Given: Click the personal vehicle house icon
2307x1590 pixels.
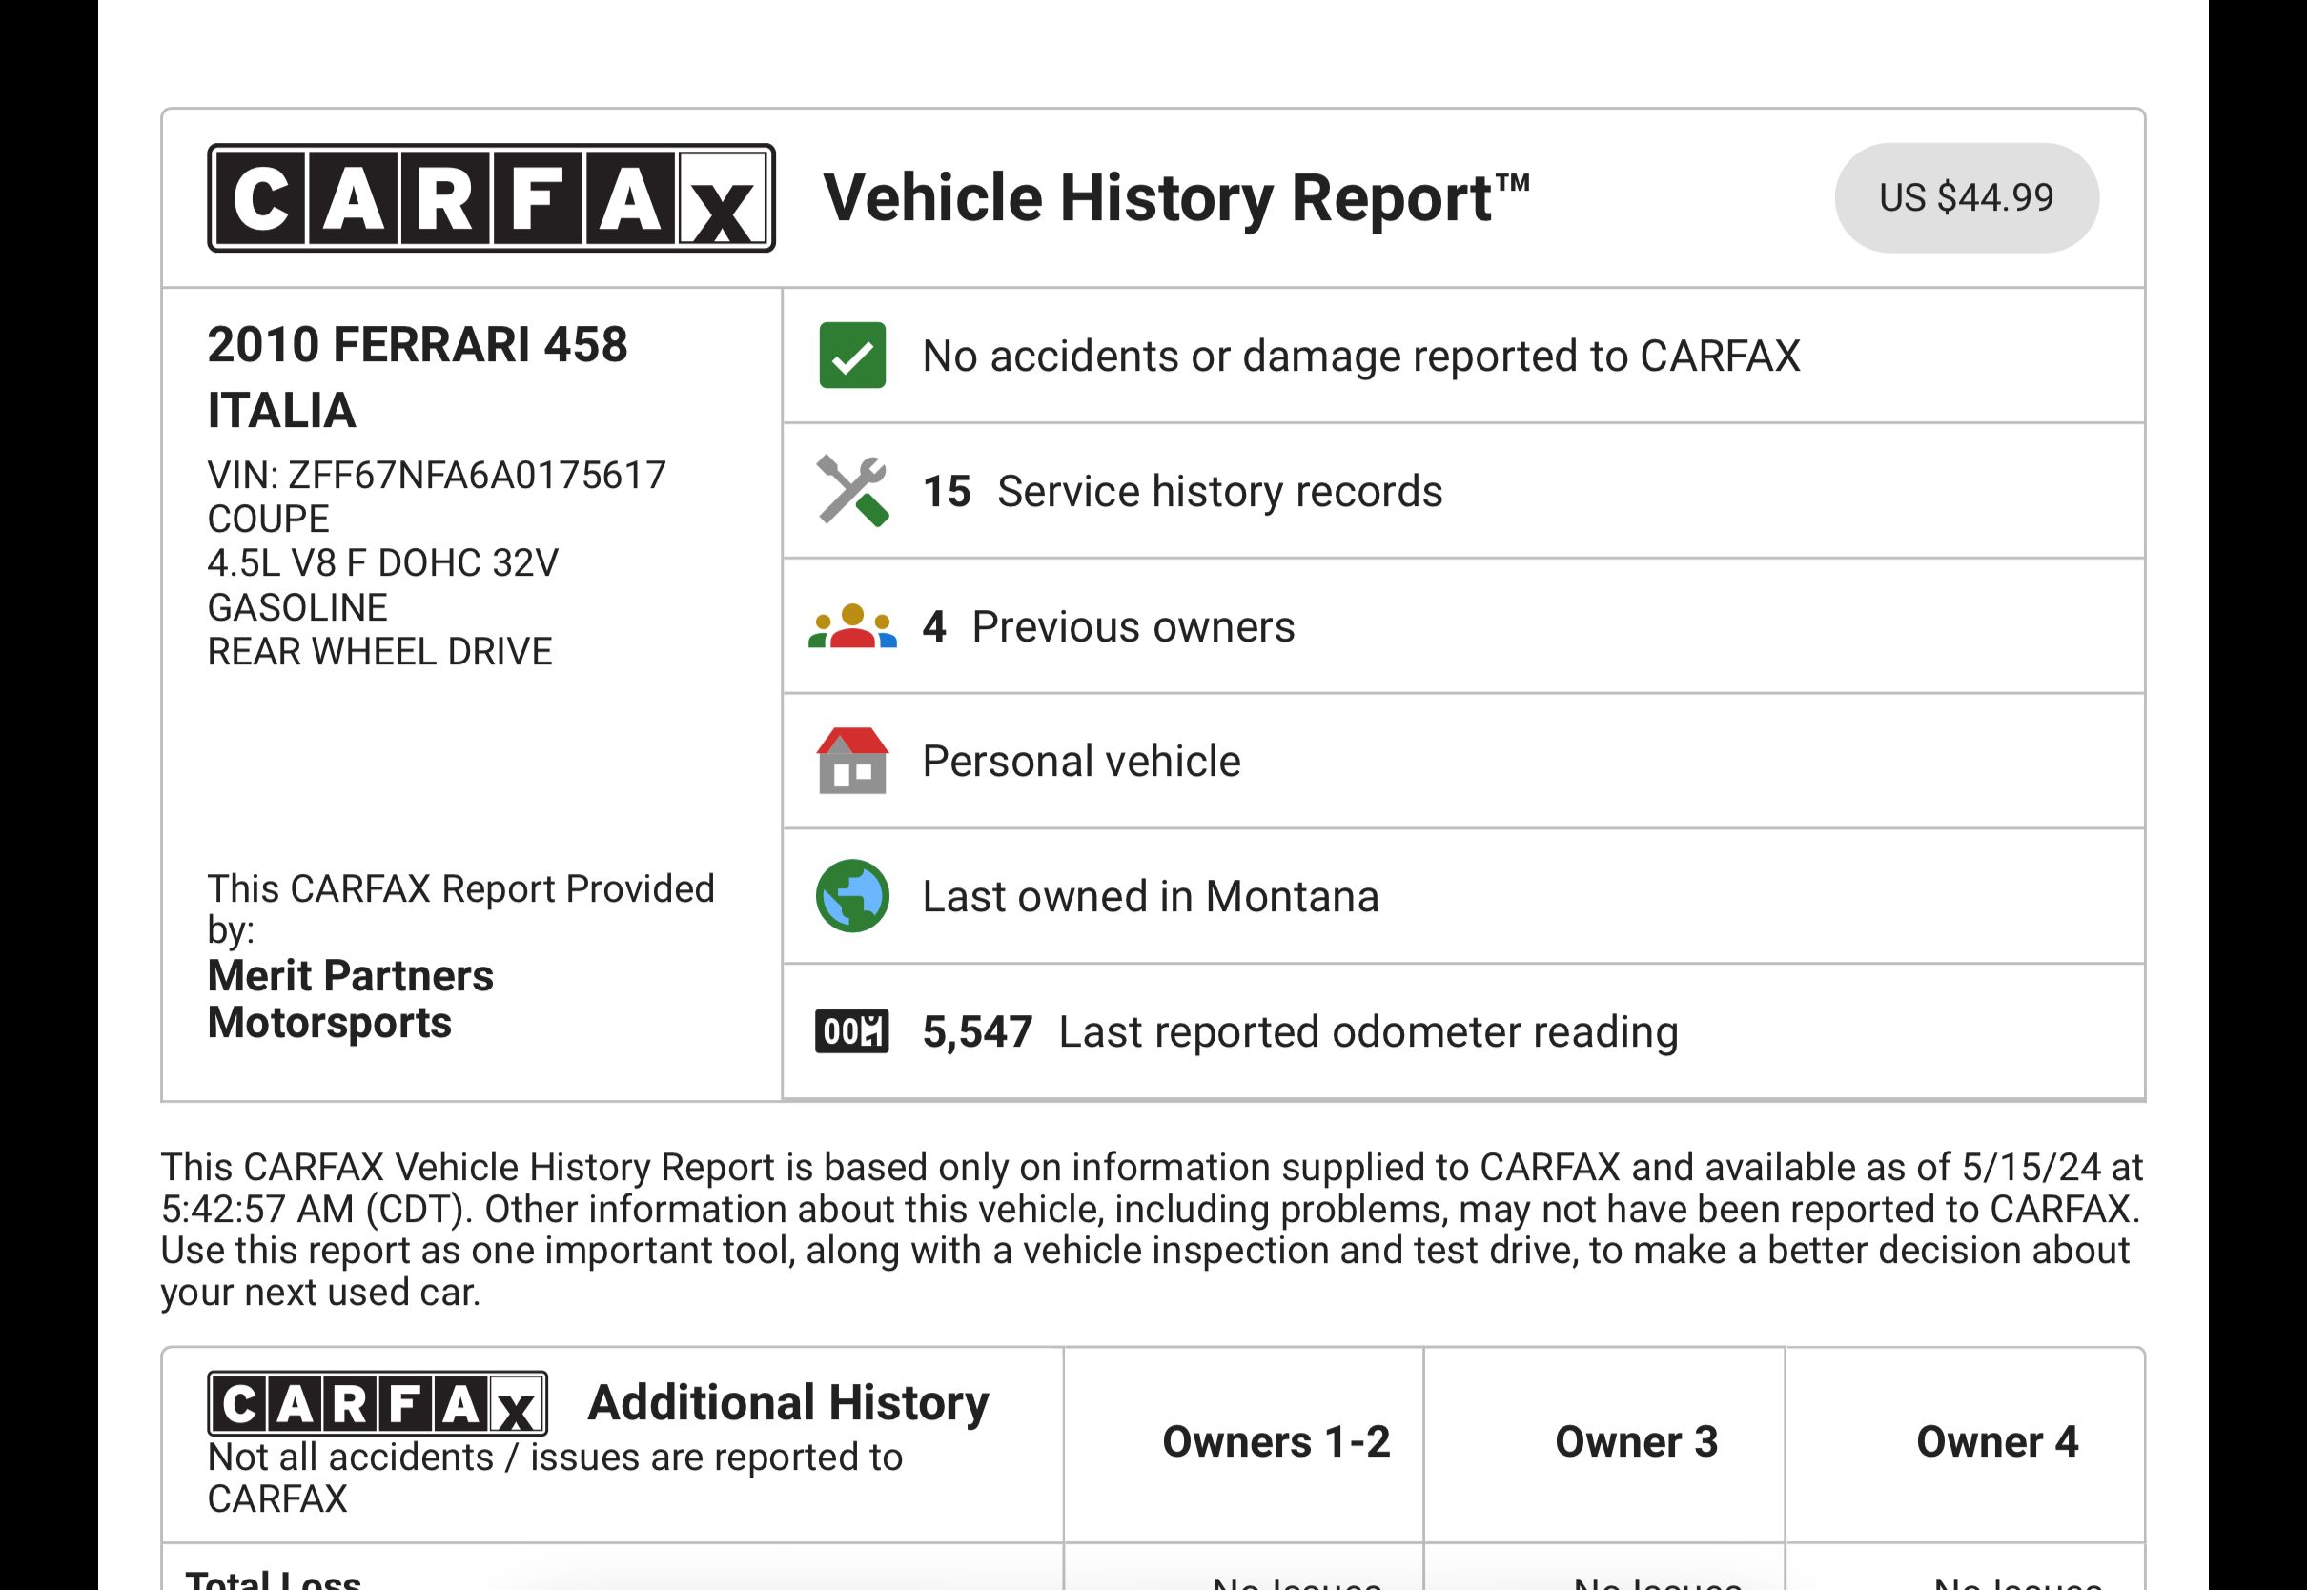Looking at the screenshot, I should (851, 760).
